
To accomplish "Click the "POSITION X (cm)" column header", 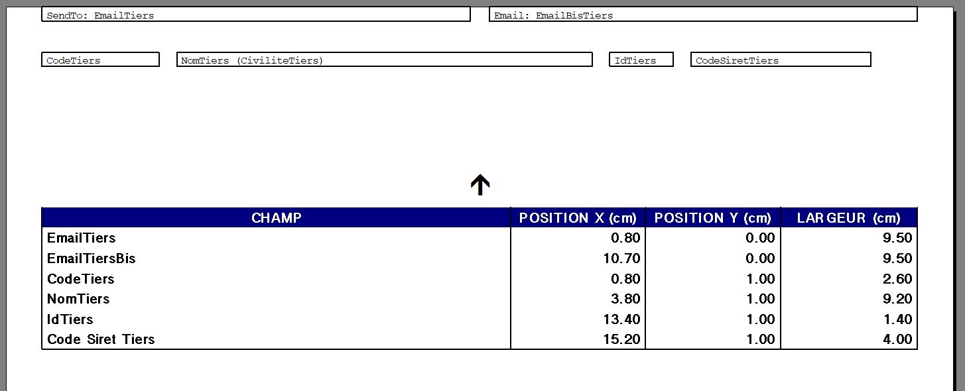I will click(x=577, y=218).
